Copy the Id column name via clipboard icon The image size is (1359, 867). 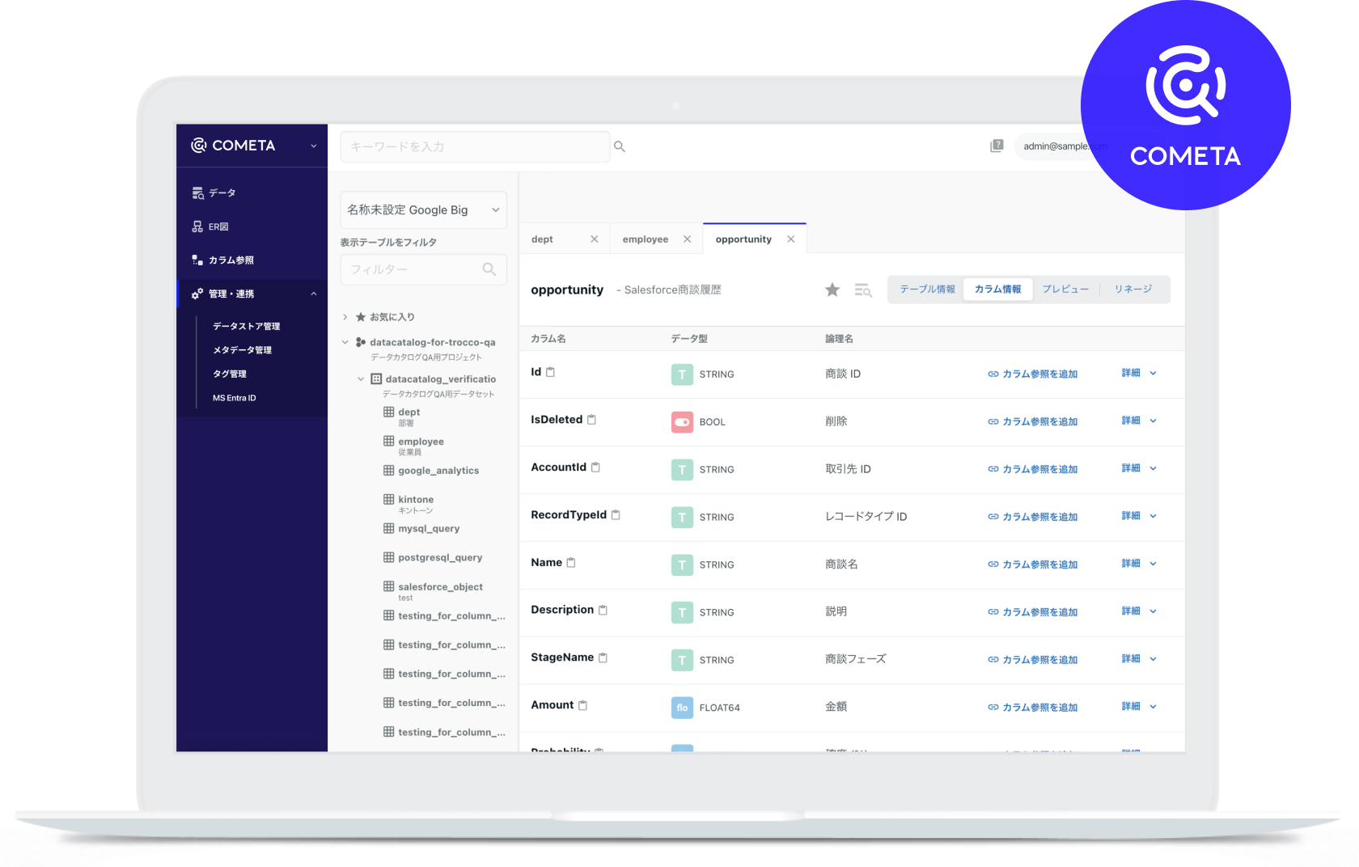point(551,372)
